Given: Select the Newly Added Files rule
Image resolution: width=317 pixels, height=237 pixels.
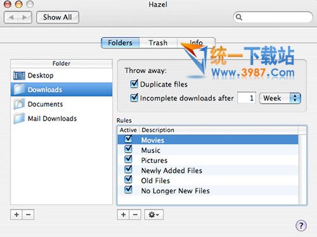Looking at the screenshot, I should (208, 170).
